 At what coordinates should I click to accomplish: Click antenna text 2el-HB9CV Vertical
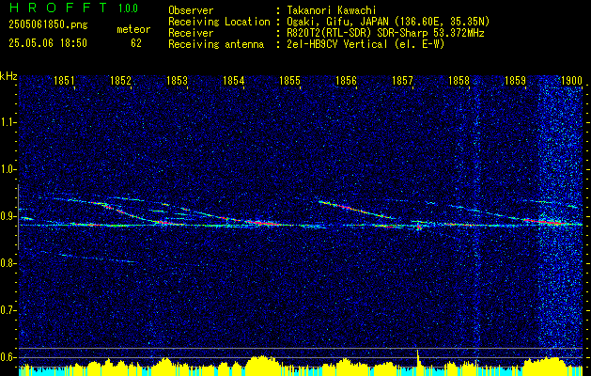[x=366, y=44]
